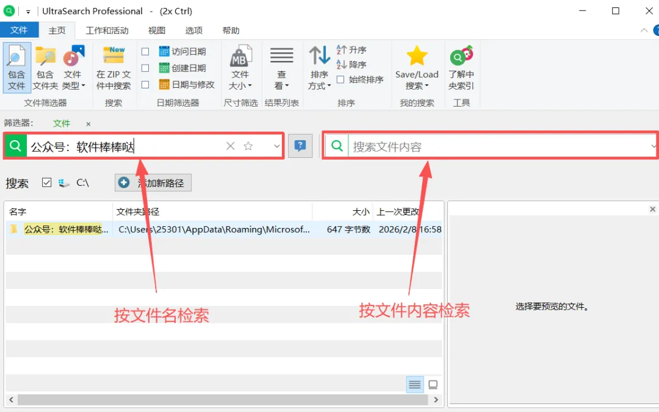Click the 添加新路径 button

(153, 183)
